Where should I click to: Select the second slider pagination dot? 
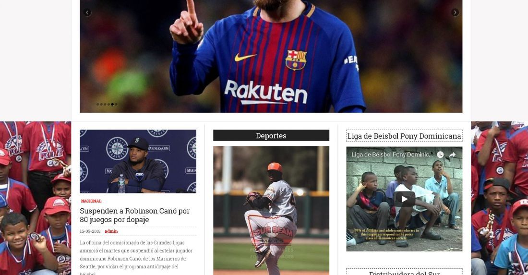click(101, 104)
